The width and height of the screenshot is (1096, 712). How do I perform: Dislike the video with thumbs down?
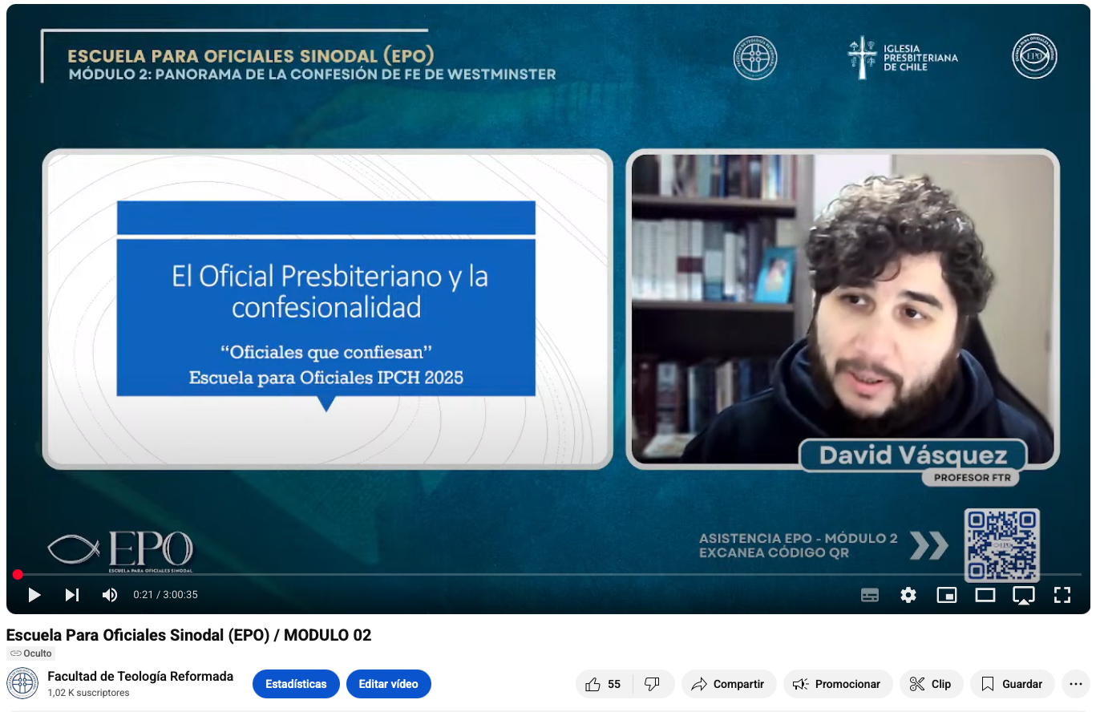pos(653,684)
